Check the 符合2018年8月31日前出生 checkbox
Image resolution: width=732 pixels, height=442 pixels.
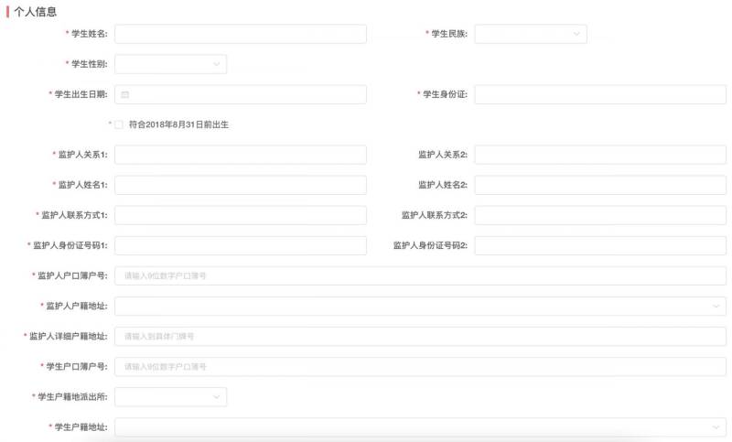click(118, 124)
